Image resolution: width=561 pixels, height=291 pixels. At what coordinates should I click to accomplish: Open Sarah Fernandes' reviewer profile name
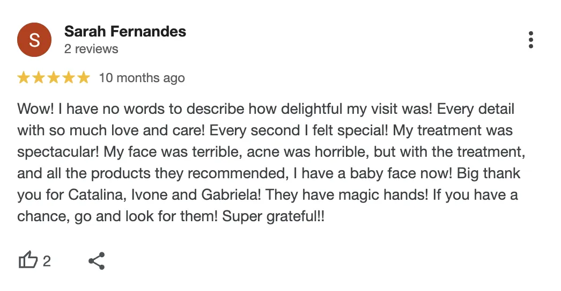point(125,32)
